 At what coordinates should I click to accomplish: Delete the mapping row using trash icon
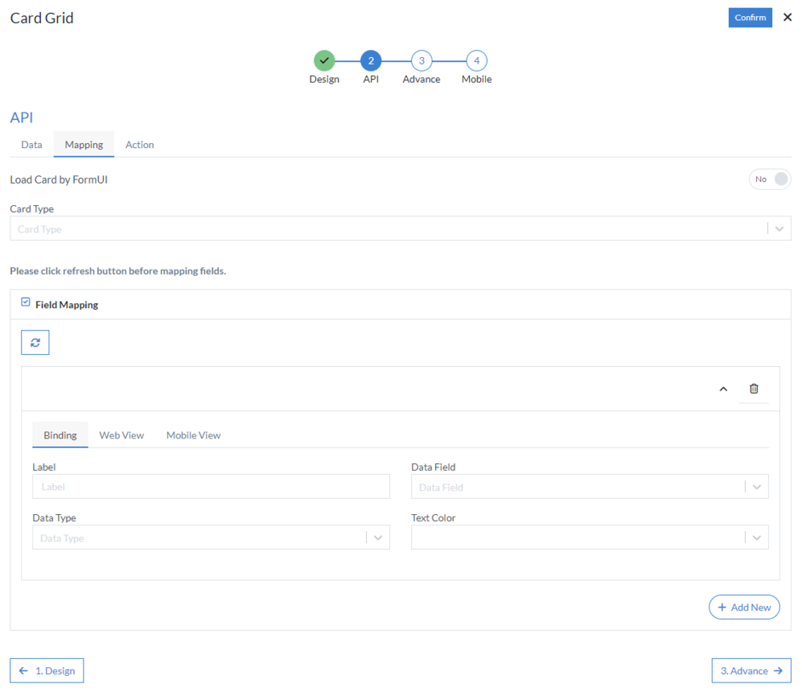tap(753, 388)
